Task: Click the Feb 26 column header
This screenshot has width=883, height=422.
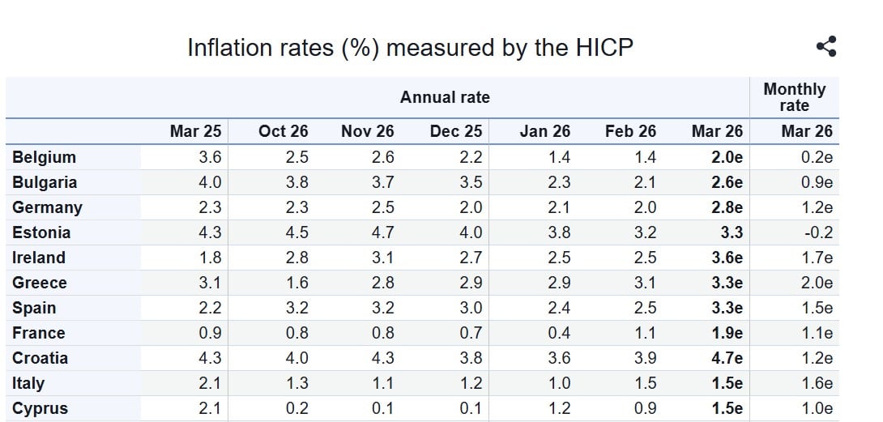Action: [630, 131]
